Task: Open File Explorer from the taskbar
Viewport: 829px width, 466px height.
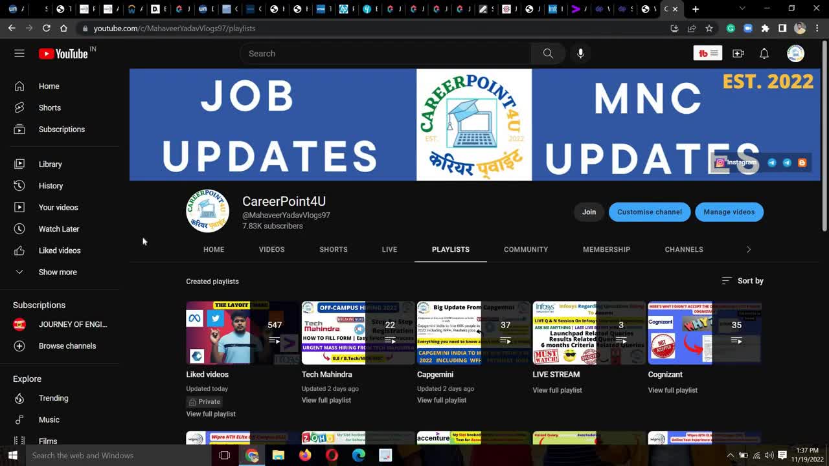Action: (x=278, y=456)
